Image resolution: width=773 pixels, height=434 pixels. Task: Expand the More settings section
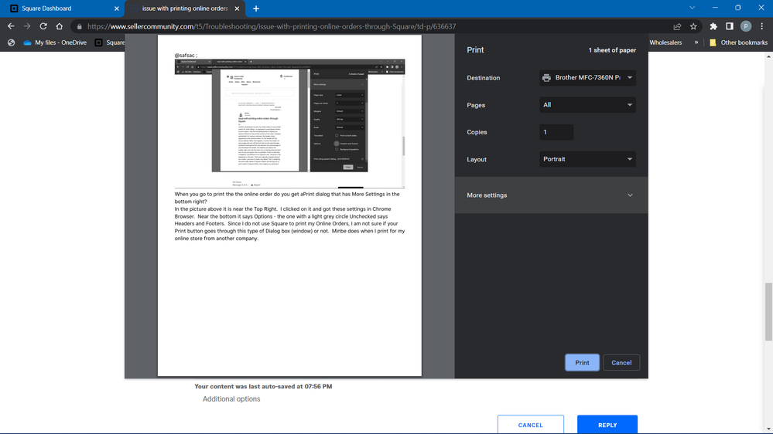551,195
